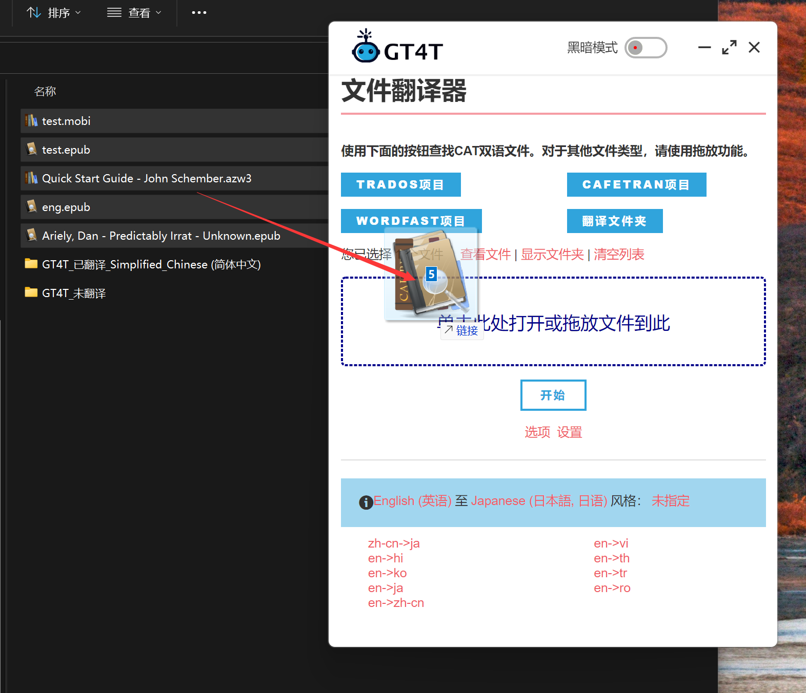The image size is (806, 693).
Task: Click the GT4T_已翻译_Simplified_Chinese folder icon
Action: click(31, 264)
